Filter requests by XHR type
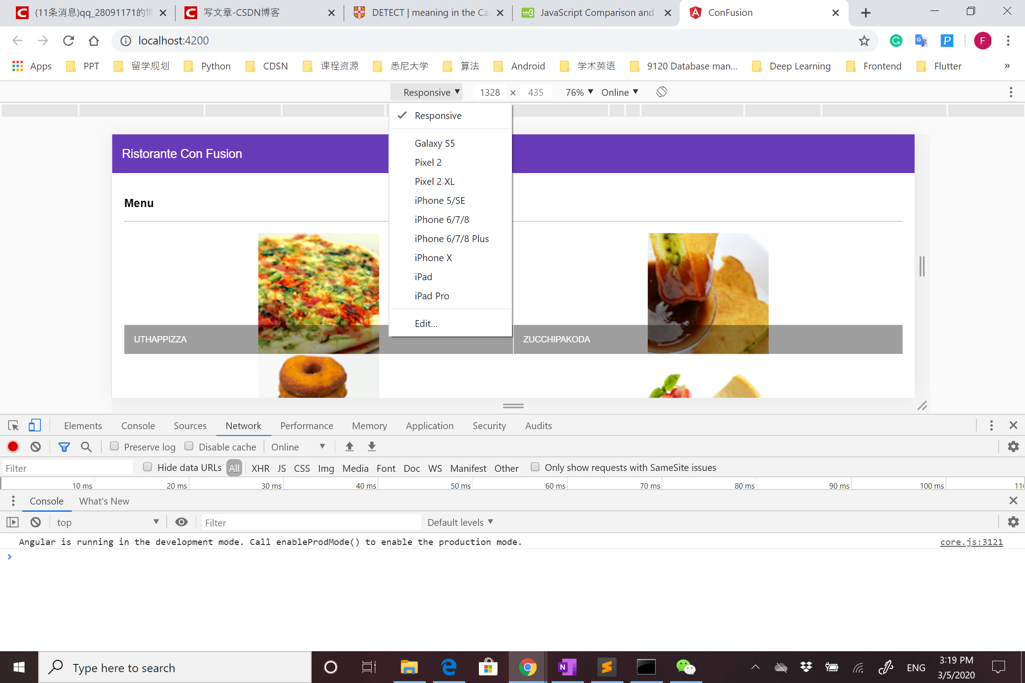The image size is (1025, 683). pos(260,468)
